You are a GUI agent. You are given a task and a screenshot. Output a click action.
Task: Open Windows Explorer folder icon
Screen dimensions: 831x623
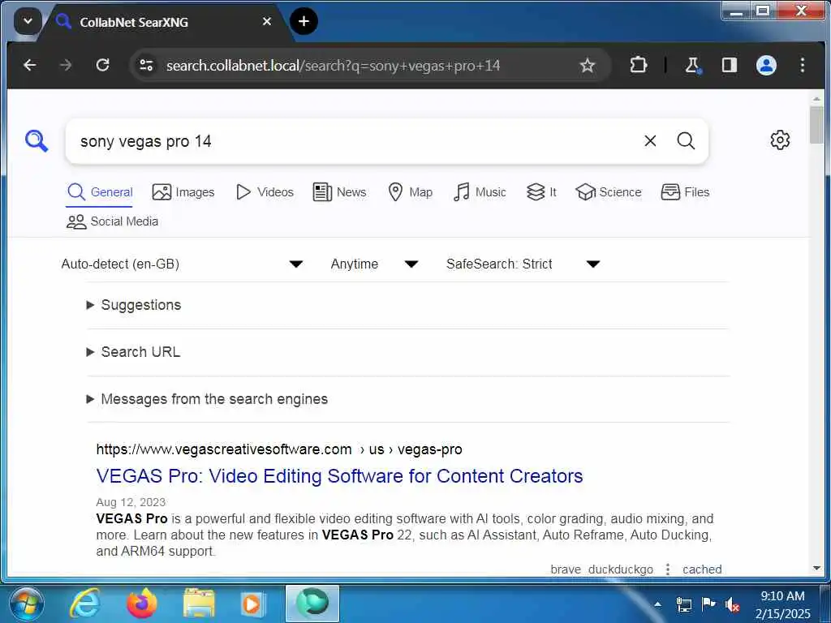point(199,604)
